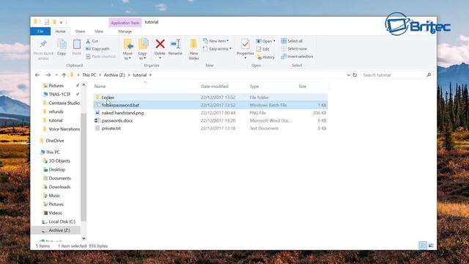Open Customize Quick Access Toolbar dropdown
The width and height of the screenshot is (469, 264).
(x=61, y=22)
